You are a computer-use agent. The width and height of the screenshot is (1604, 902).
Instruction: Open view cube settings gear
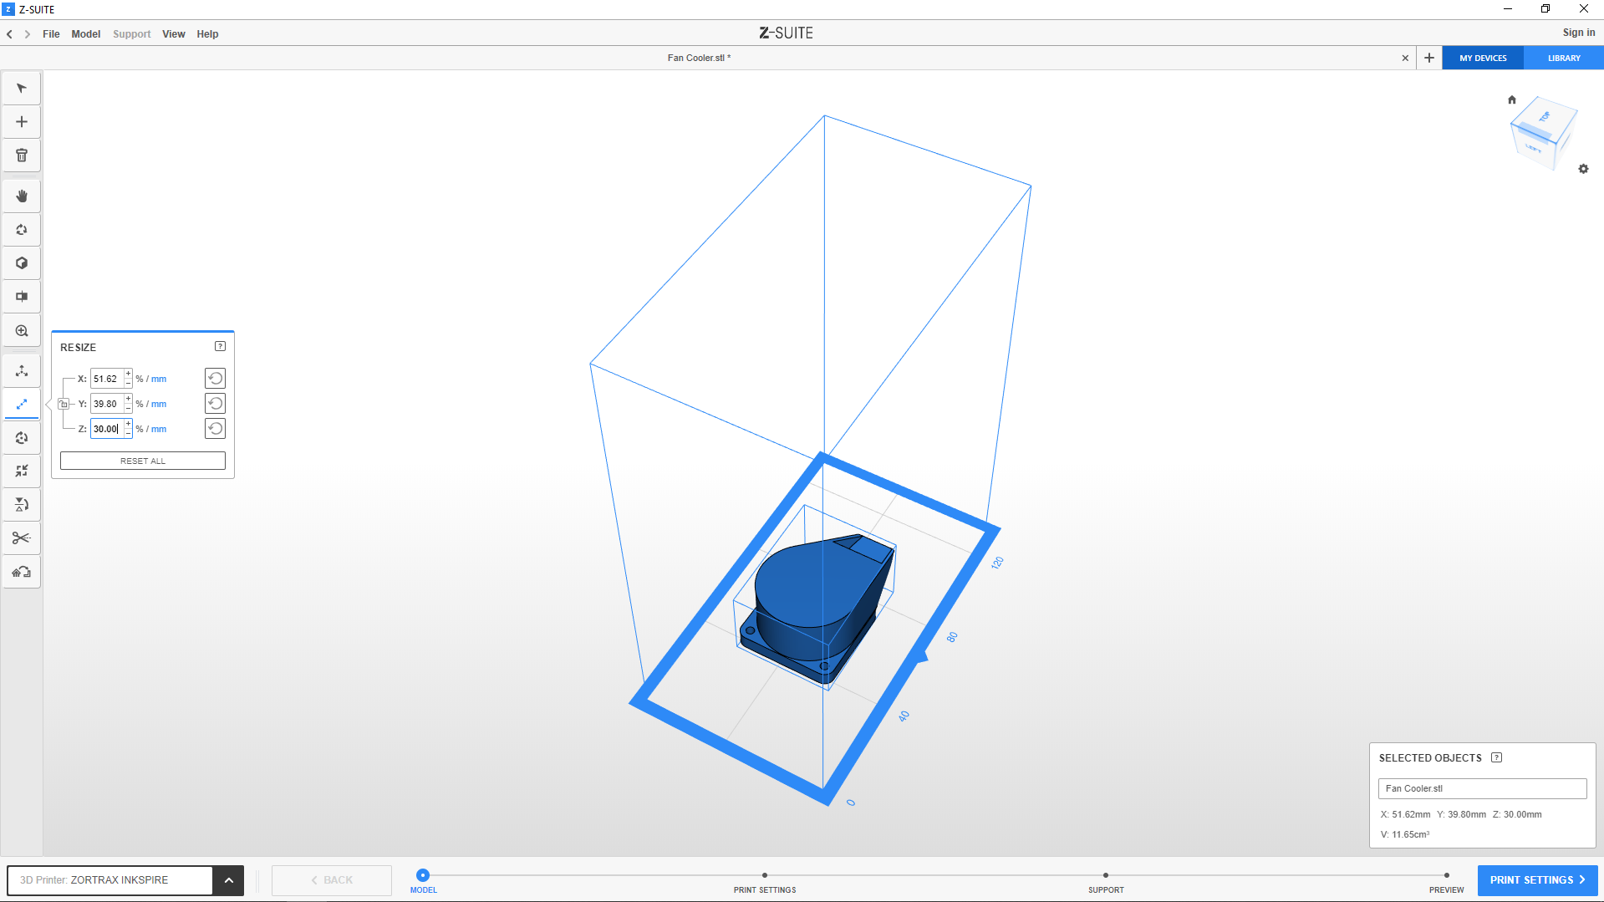(x=1583, y=169)
